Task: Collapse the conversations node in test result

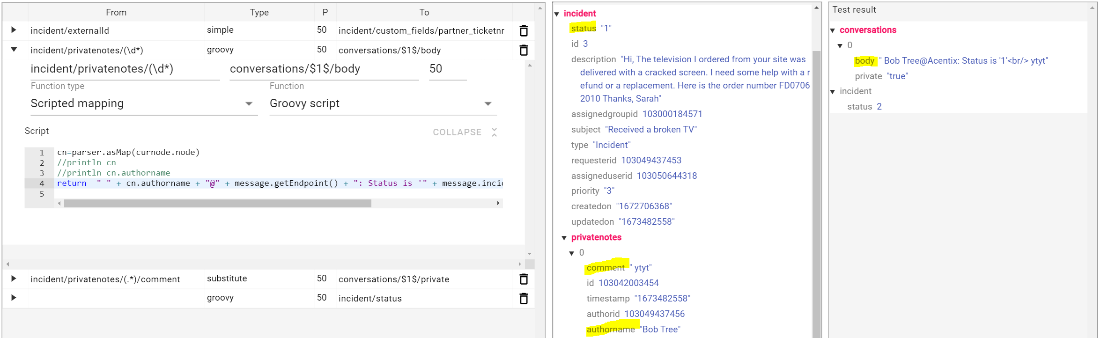Action: [x=833, y=30]
